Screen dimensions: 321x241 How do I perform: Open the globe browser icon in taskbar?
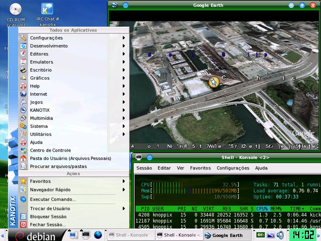(98, 235)
